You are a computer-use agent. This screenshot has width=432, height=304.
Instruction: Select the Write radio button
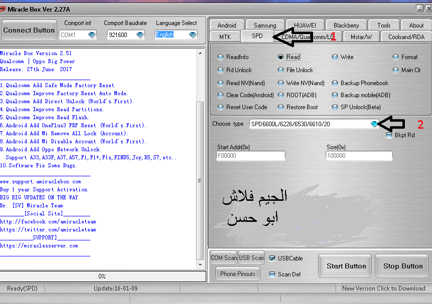tap(335, 57)
